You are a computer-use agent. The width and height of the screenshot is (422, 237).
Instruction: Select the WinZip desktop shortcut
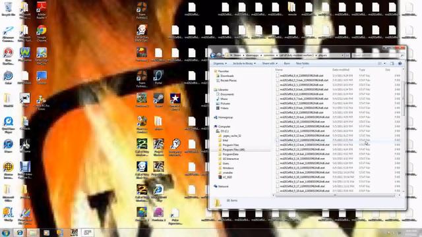point(9,215)
